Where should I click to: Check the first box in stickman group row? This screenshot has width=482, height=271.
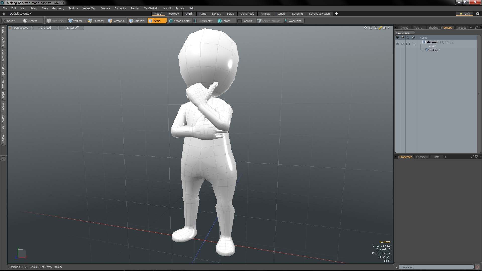[x=408, y=44]
